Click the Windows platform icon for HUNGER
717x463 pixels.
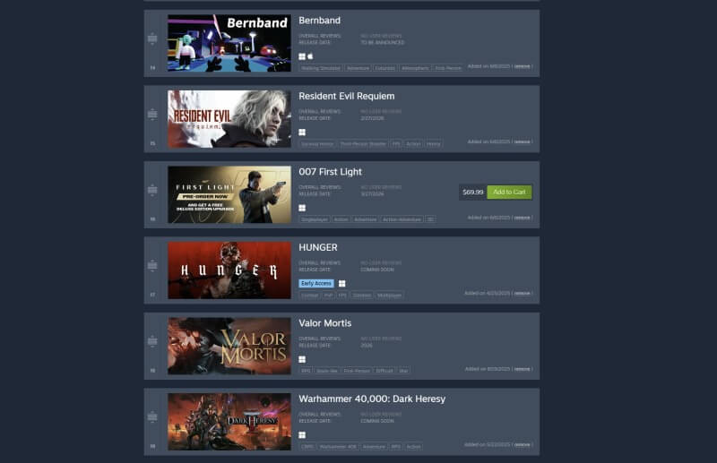341,283
